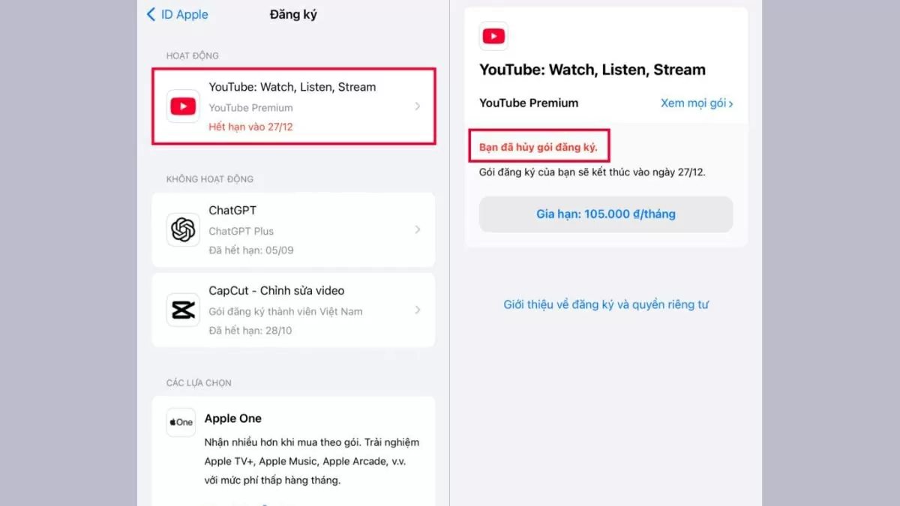Tap the OpenAI spiral logo for ChatGPT Plus

click(182, 229)
